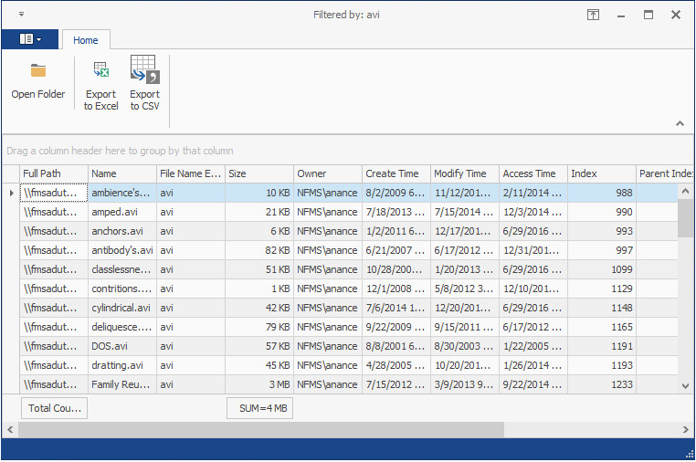Click the vertical scrollbar thumb

tap(685, 218)
